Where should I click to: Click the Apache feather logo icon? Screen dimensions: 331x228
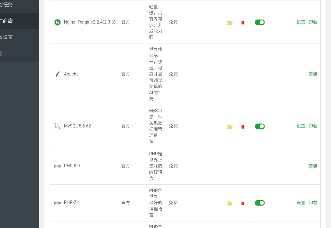coord(57,74)
